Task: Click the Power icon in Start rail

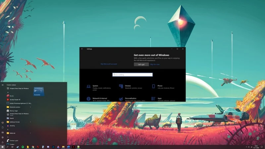Action: click(3, 142)
